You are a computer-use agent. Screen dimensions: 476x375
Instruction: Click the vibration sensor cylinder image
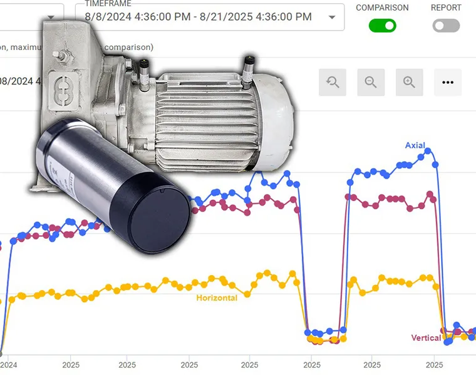pyautogui.click(x=114, y=185)
